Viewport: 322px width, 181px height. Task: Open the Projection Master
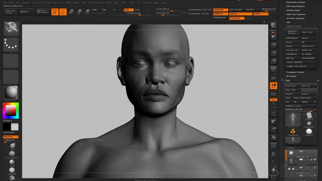11,11
